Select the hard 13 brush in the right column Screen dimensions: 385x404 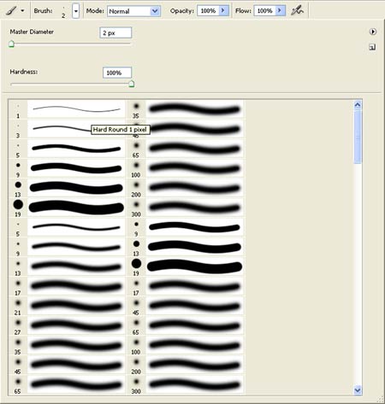[x=186, y=247]
